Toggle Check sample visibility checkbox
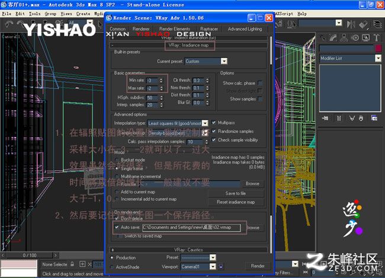385x278 pixels. click(214, 140)
